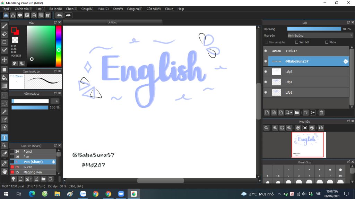Select the G Pen brush
The height and width of the screenshot is (199, 355).
tap(33, 167)
